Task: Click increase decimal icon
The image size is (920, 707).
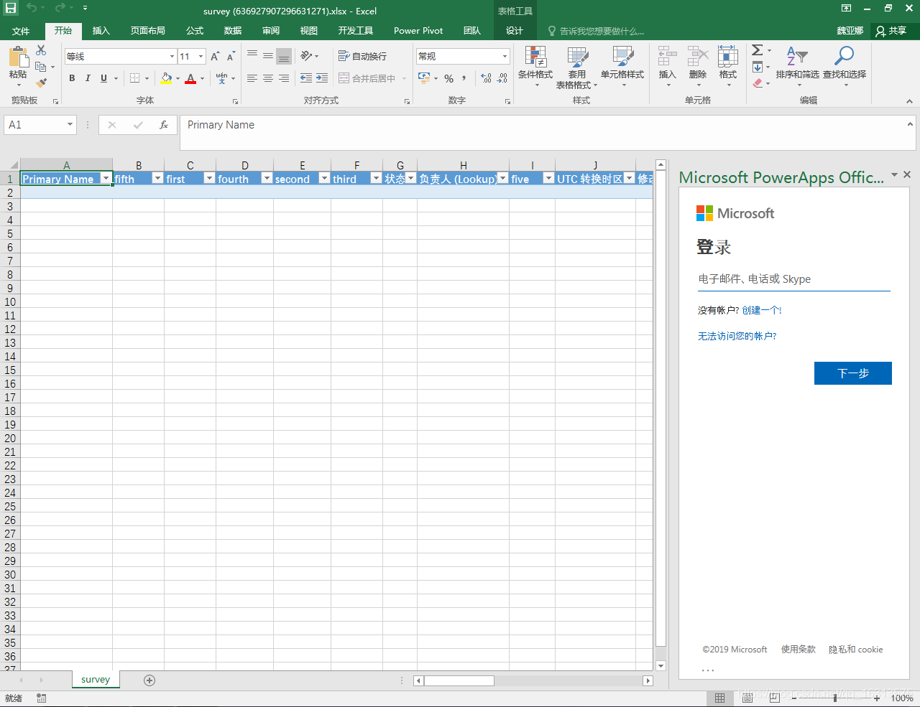Action: point(487,78)
